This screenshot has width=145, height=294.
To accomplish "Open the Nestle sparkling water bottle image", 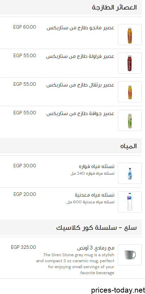I will point(130,173).
